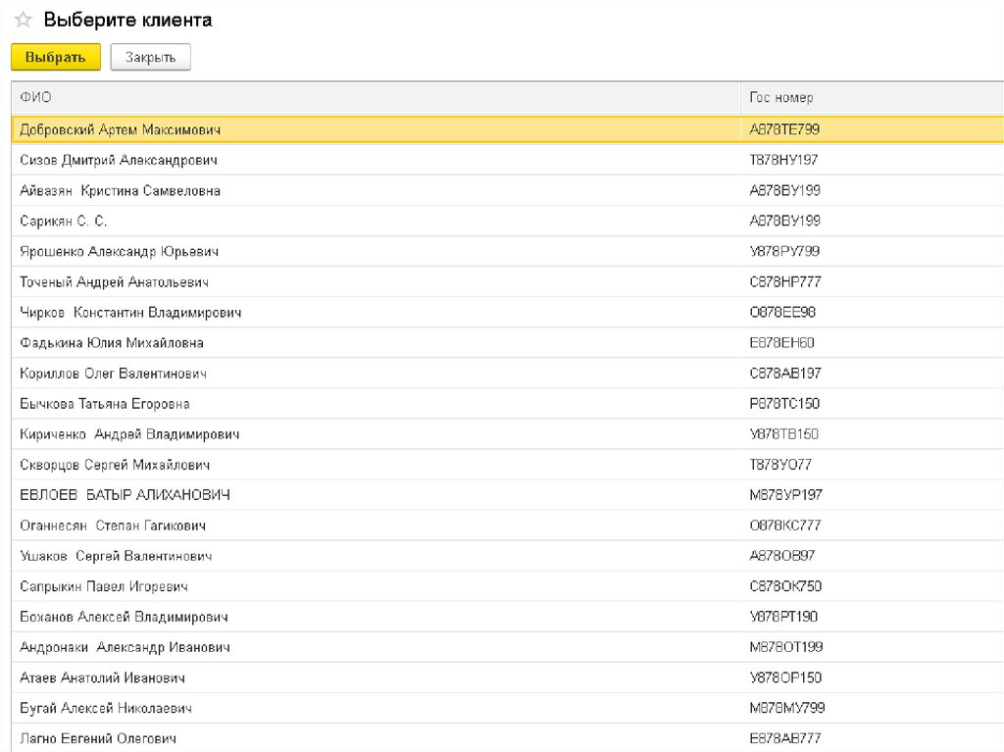The width and height of the screenshot is (1004, 752).
Task: Choose Айвазян Кристина Самвеловна from list
Action: pos(121,190)
